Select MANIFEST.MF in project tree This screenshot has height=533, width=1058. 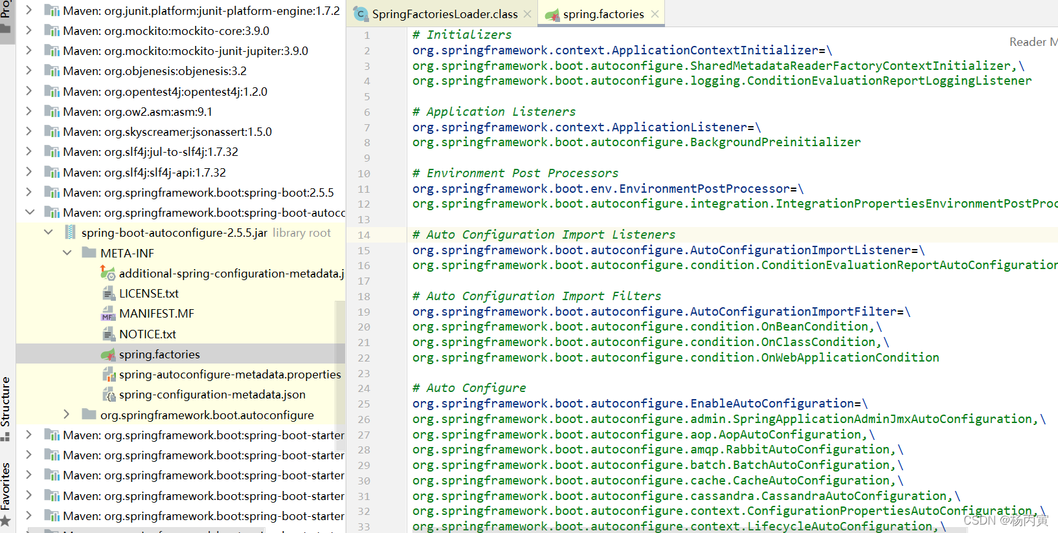point(157,314)
